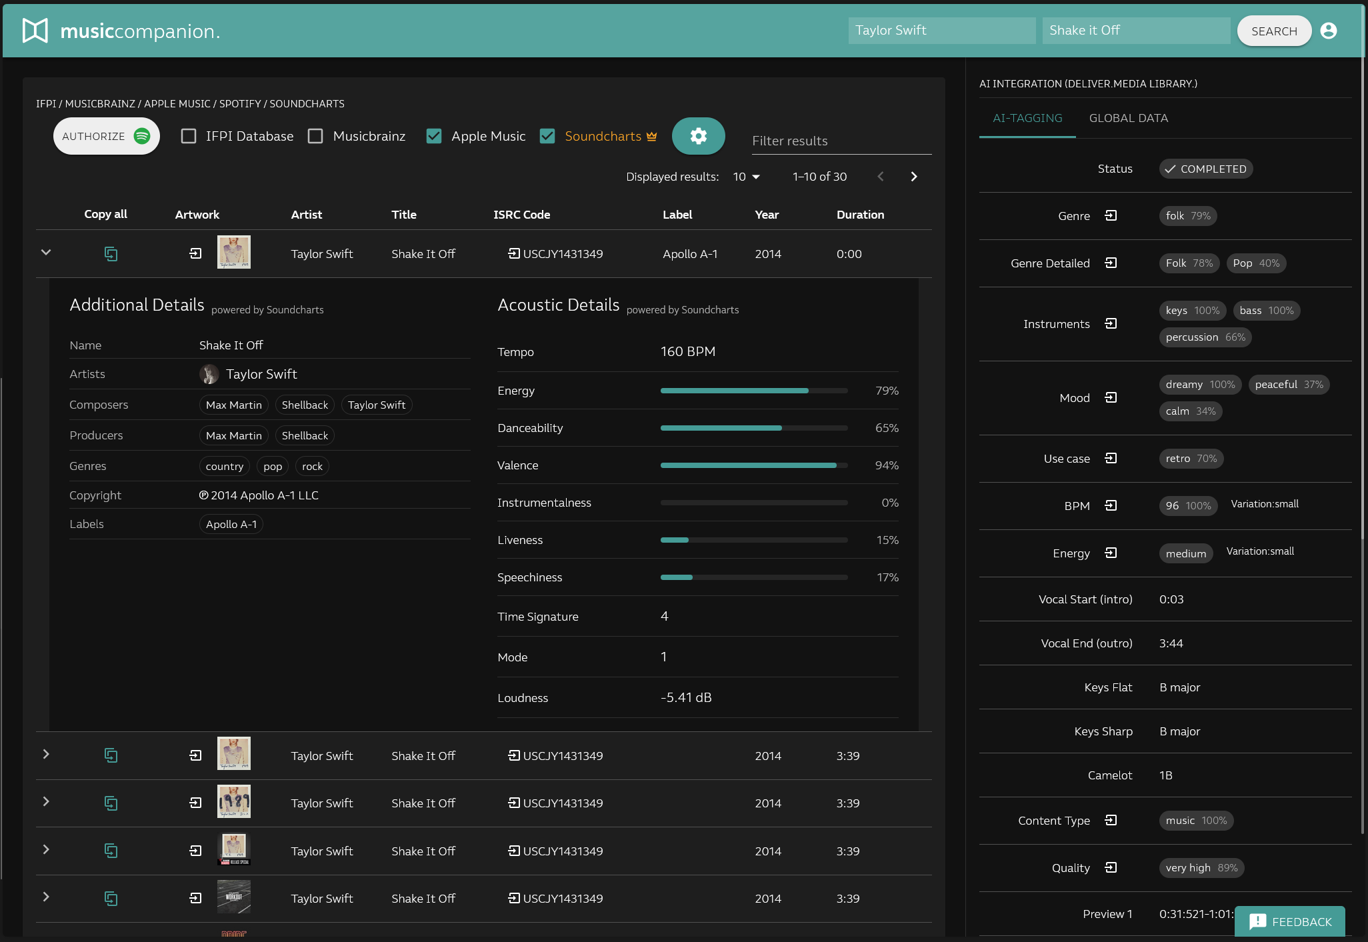Copy ISRC icon in the second result row
This screenshot has height=942, width=1368.
click(x=514, y=755)
